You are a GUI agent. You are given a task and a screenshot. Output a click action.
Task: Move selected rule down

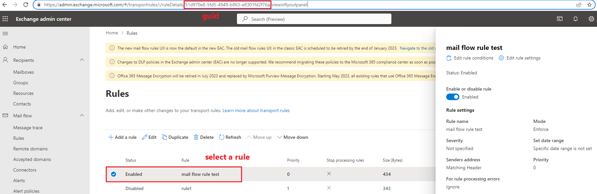[293, 137]
